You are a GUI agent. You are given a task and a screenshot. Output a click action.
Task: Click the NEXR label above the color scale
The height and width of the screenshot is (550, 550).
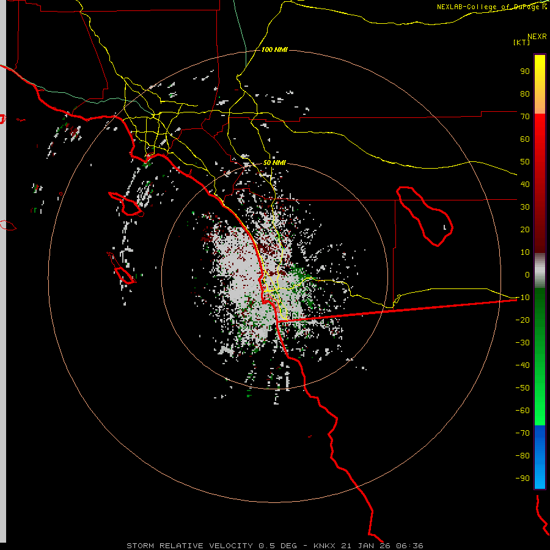pyautogui.click(x=537, y=37)
